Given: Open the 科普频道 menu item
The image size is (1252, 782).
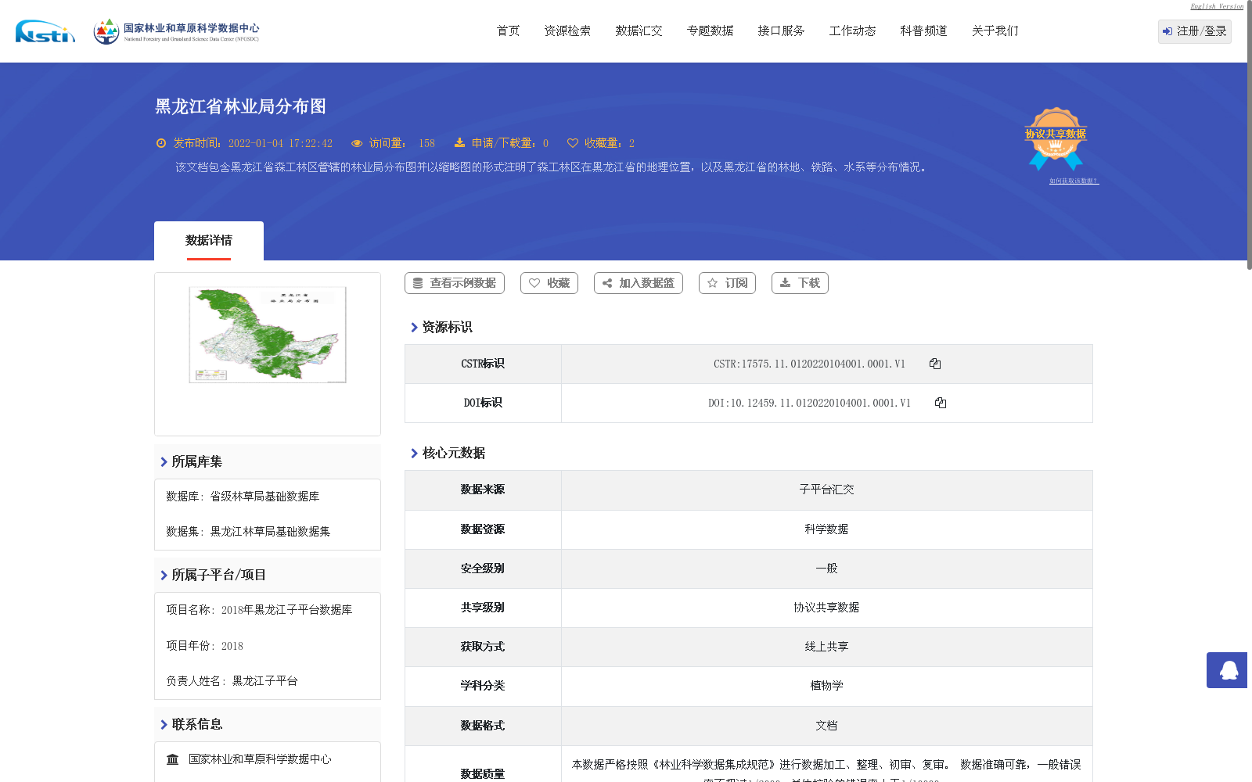Looking at the screenshot, I should tap(923, 31).
